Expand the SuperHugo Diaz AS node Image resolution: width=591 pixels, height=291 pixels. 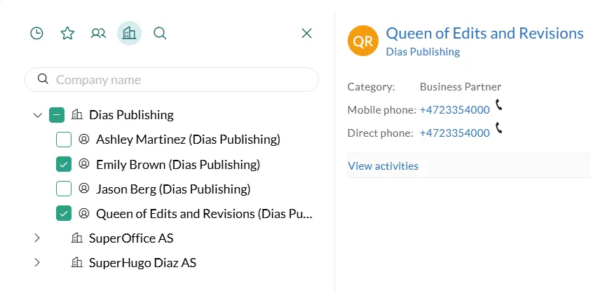coord(38,263)
